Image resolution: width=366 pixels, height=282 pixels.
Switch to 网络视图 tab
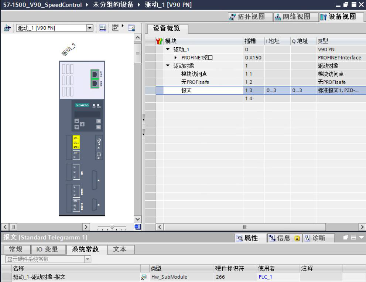click(x=296, y=17)
